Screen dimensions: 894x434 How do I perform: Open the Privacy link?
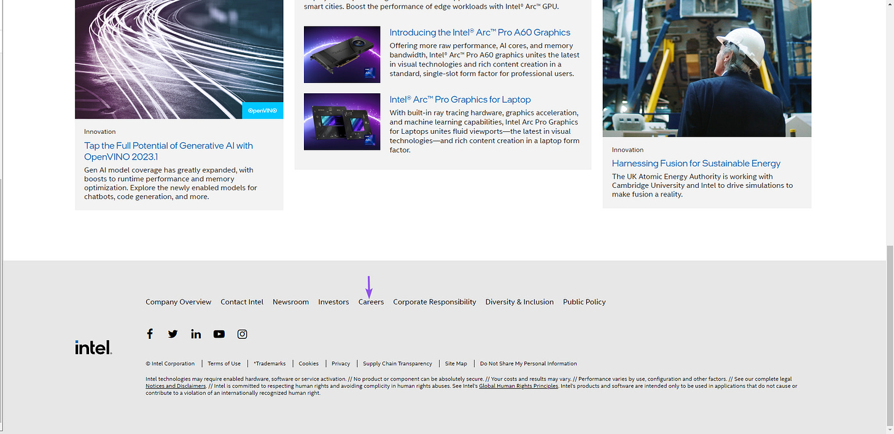(341, 363)
